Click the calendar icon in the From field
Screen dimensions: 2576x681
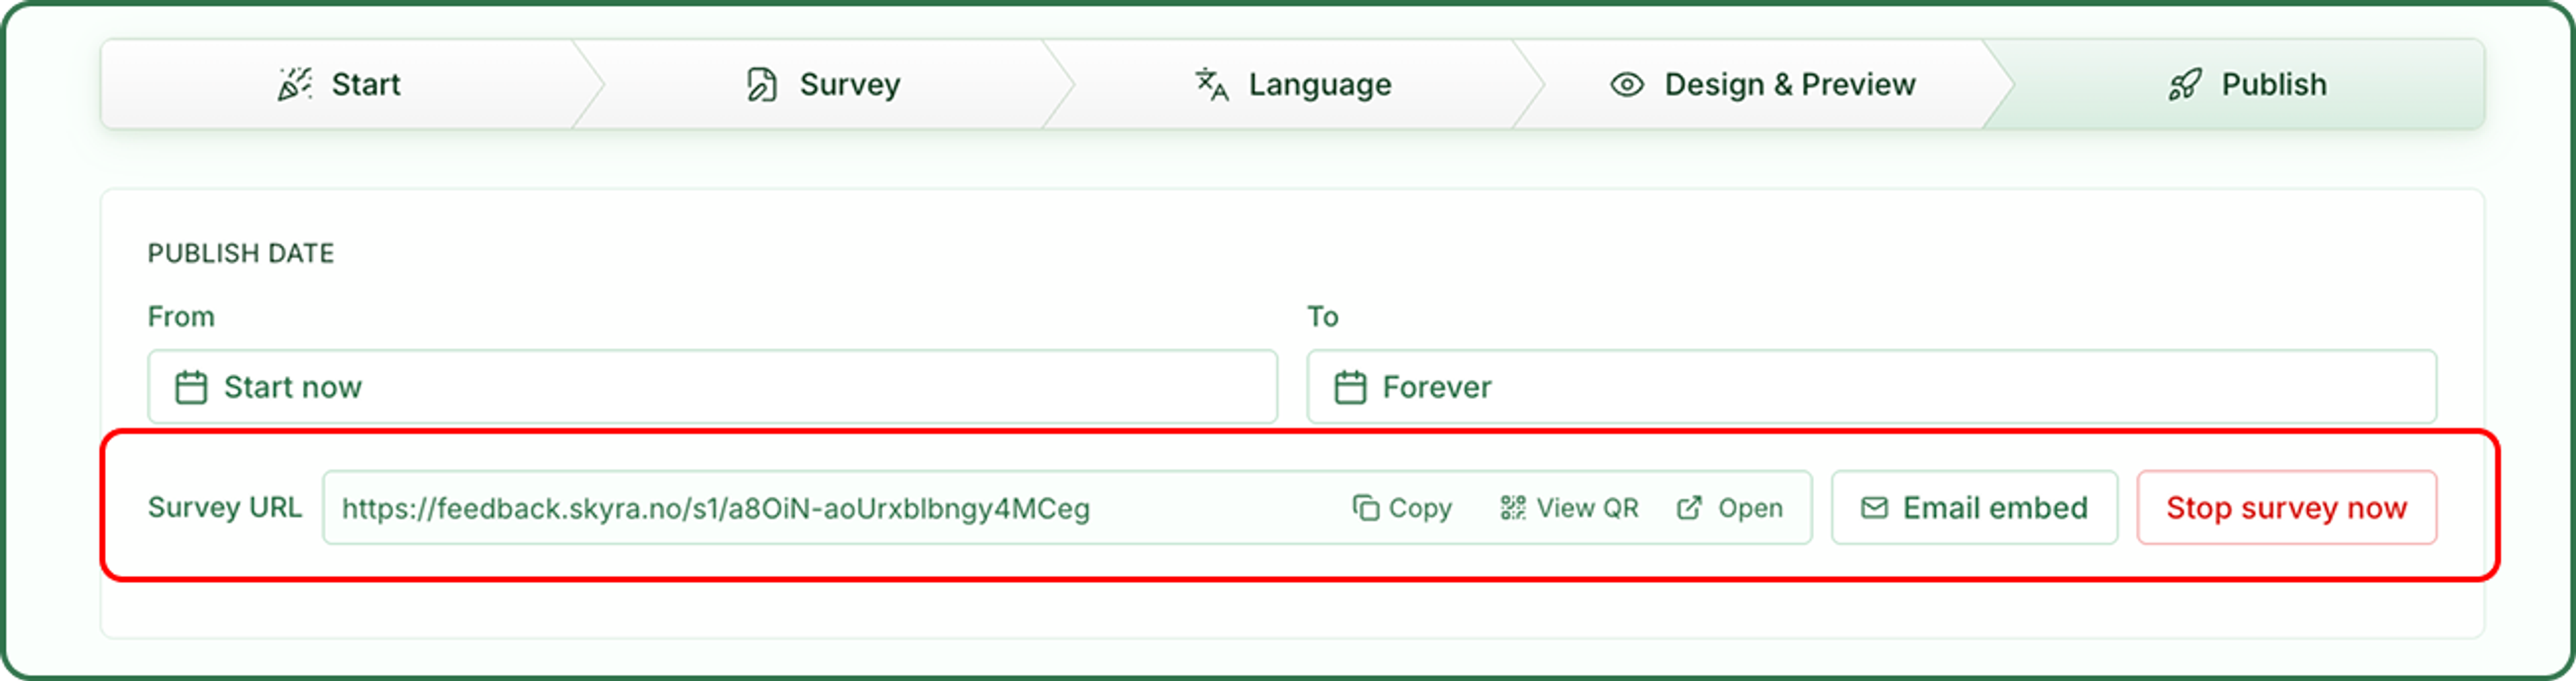[x=191, y=387]
